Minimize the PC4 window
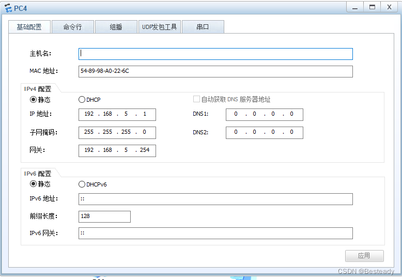402x280 pixels. (x=355, y=7)
